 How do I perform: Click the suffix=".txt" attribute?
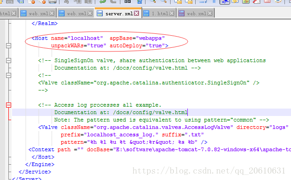coord(183,135)
